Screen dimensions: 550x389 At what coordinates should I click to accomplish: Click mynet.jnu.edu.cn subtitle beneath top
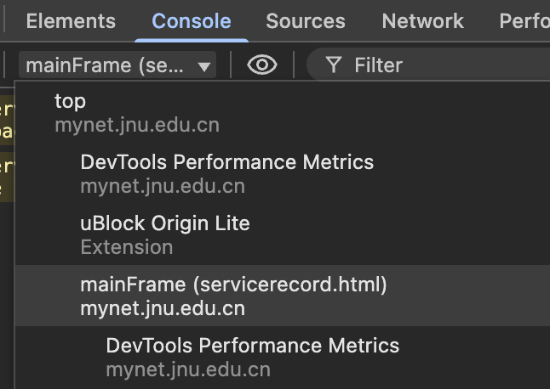tap(136, 125)
